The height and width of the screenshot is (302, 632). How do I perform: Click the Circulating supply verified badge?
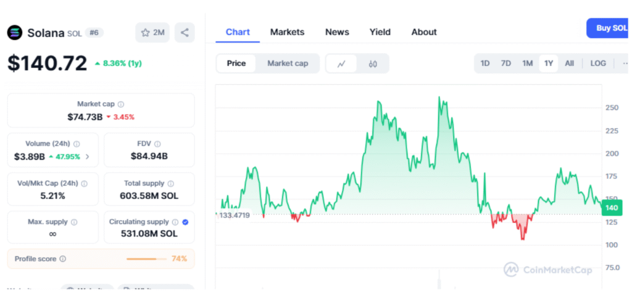coord(186,222)
